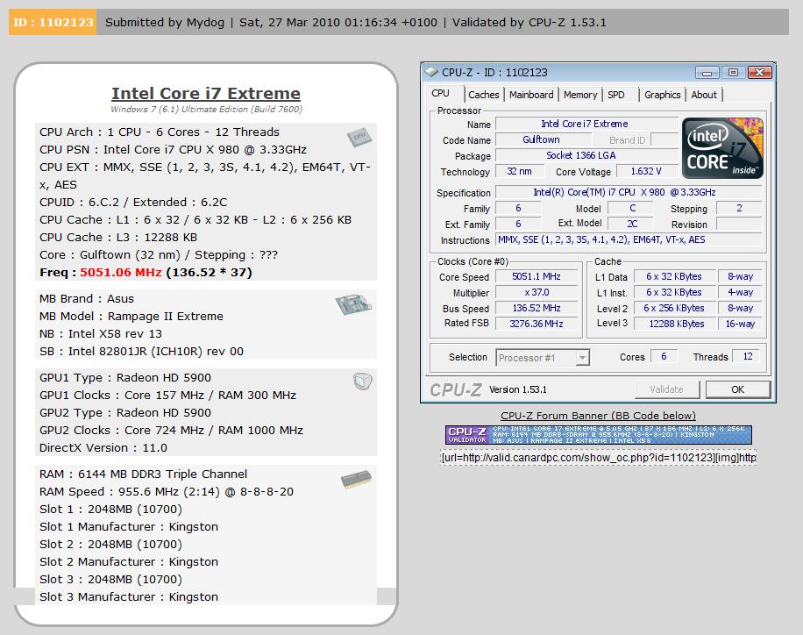Open the About tab
803x635 pixels.
[x=704, y=95]
